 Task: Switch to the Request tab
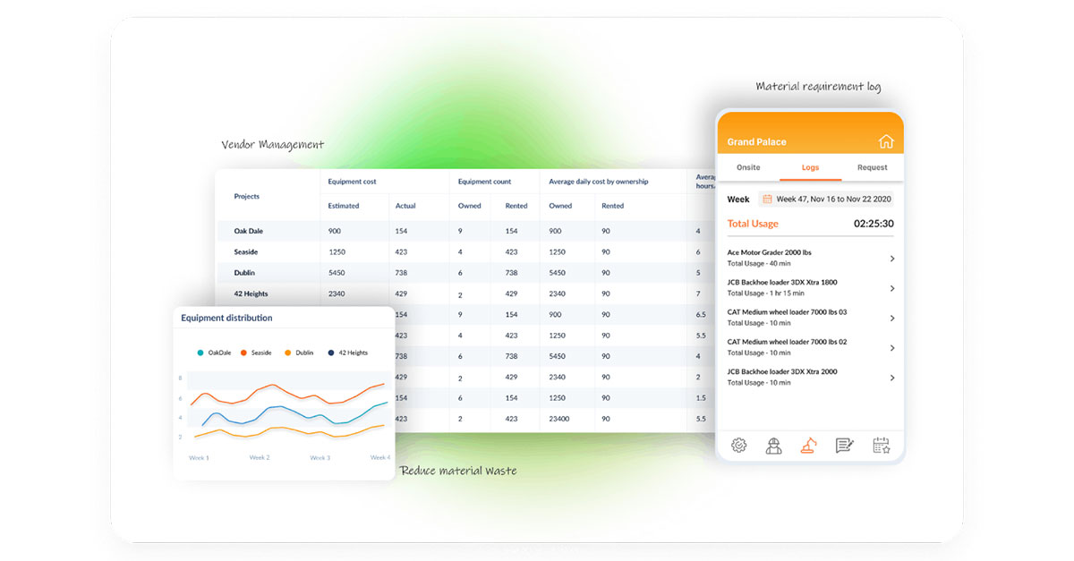tap(872, 167)
